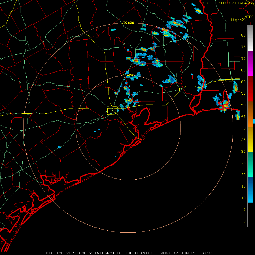Click scale value 15
255x255 pixels.
(x=243, y=186)
